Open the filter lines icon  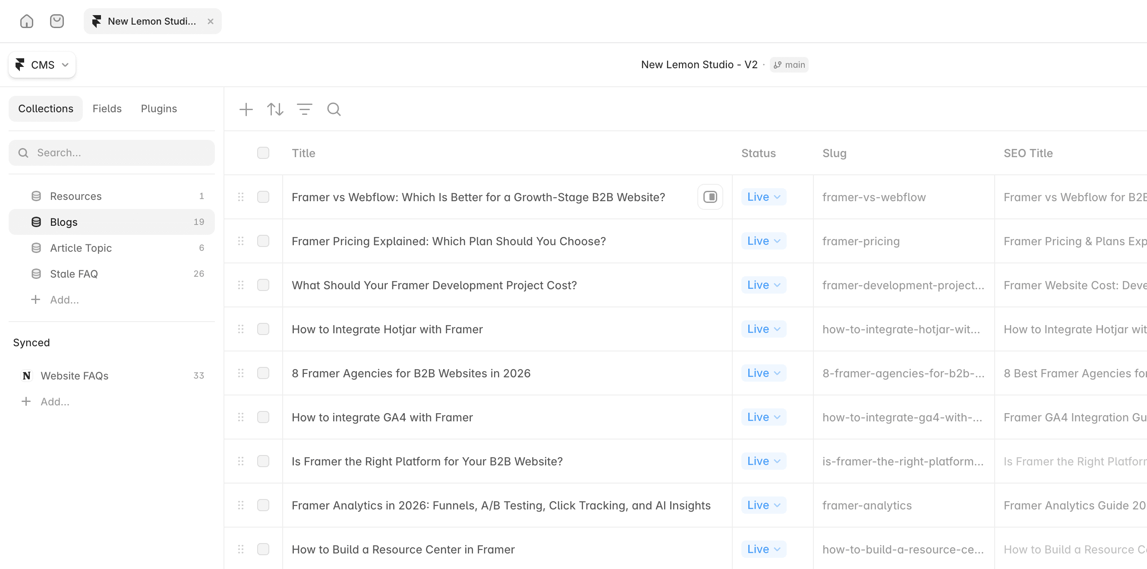point(305,109)
